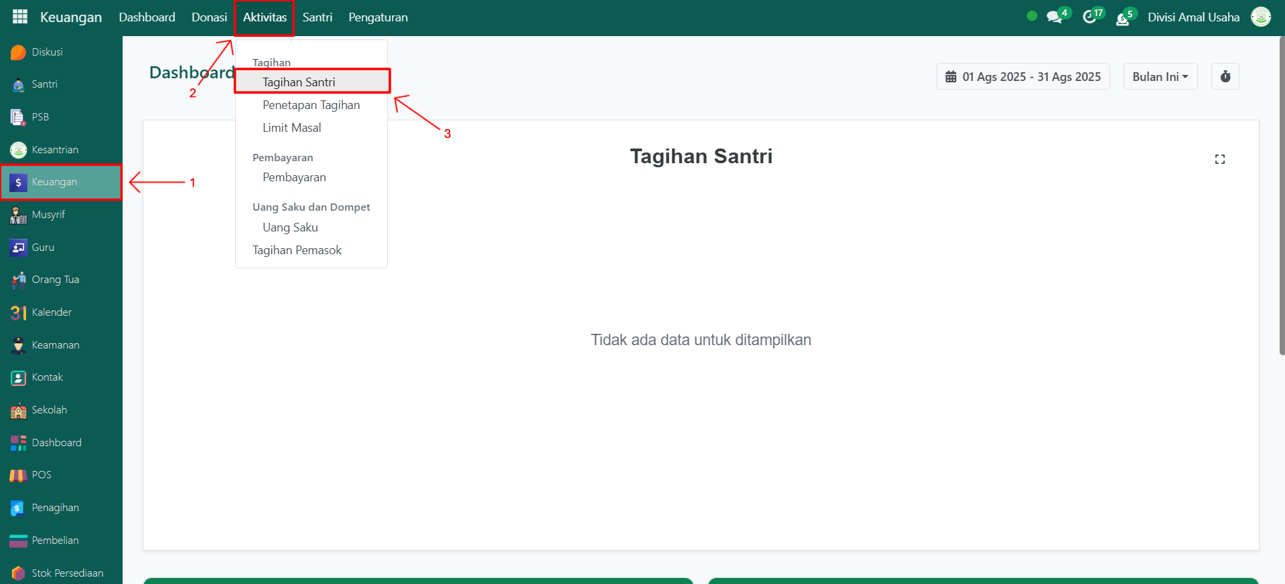Click the page vertical scrollbar

point(1281,201)
